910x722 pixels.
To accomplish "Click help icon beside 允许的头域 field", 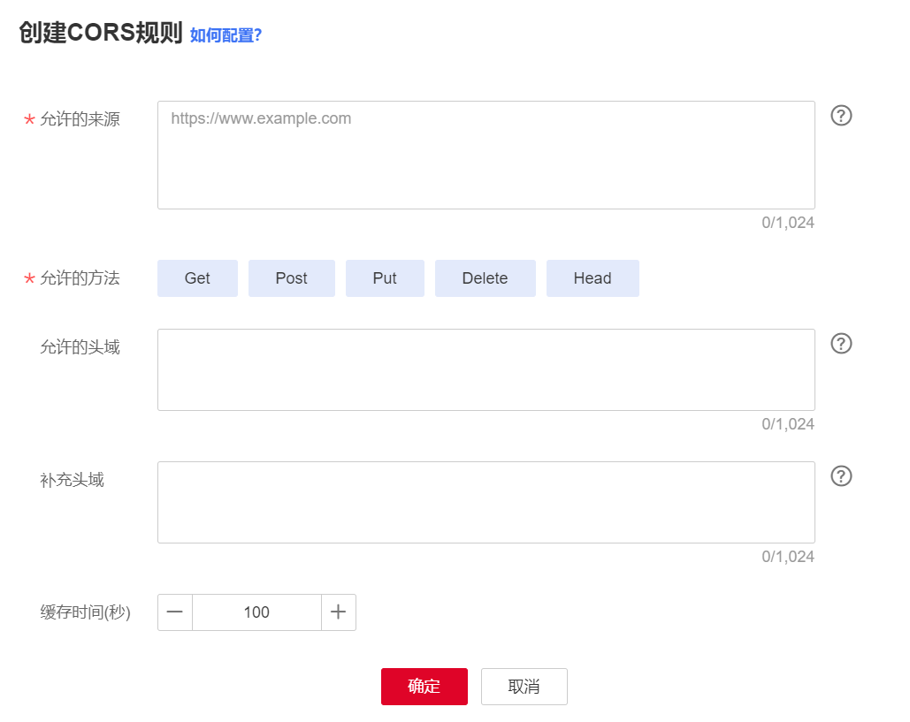I will pos(841,344).
